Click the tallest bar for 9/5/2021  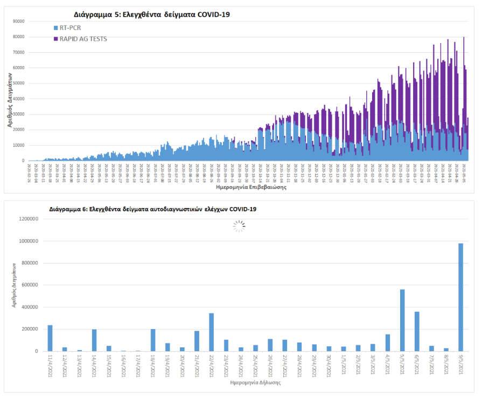[x=460, y=297]
